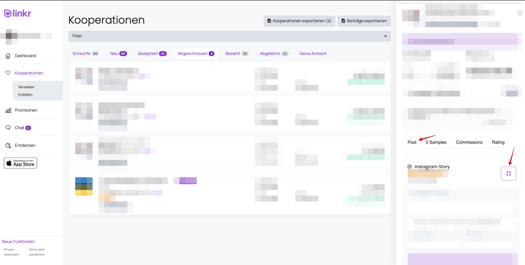Click the Filter dropdown arrow
The width and height of the screenshot is (525, 265).
click(385, 36)
